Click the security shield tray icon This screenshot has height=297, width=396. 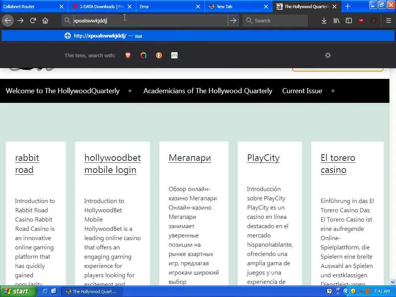pyautogui.click(x=353, y=292)
